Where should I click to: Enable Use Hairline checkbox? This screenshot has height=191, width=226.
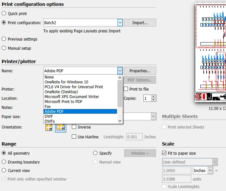click(74, 137)
